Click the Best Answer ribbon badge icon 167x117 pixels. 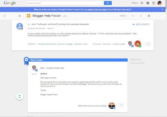[26, 61]
